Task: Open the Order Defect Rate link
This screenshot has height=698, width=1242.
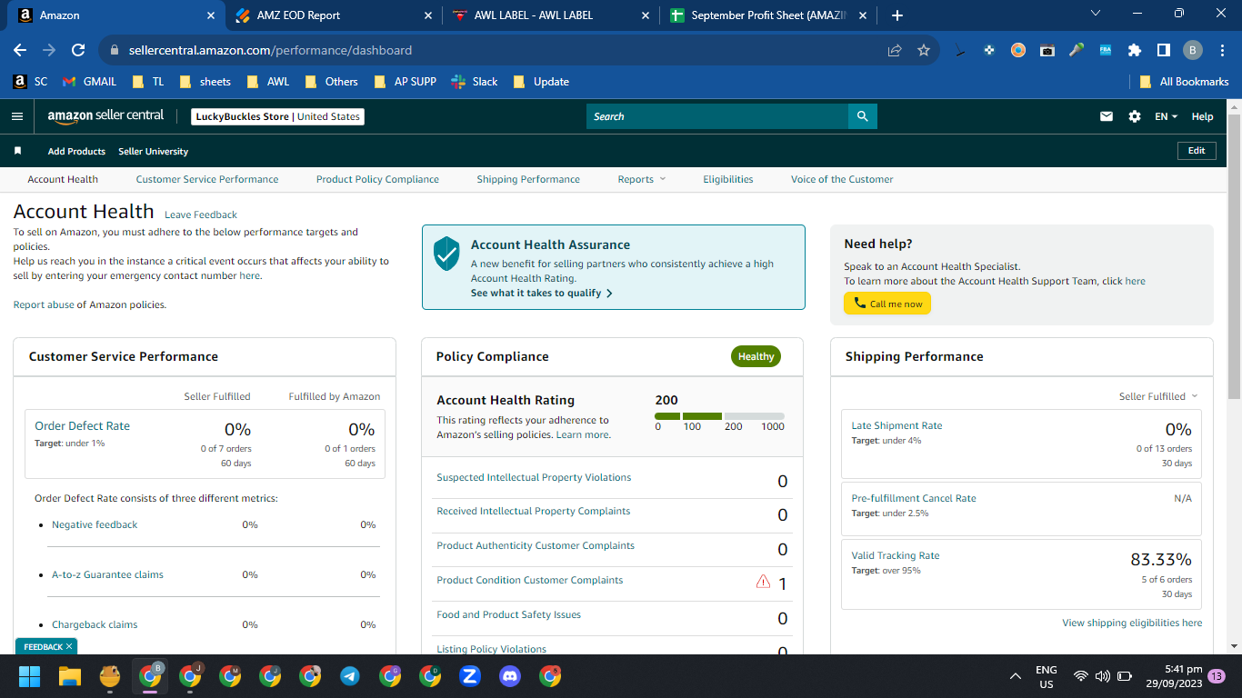Action: tap(82, 425)
